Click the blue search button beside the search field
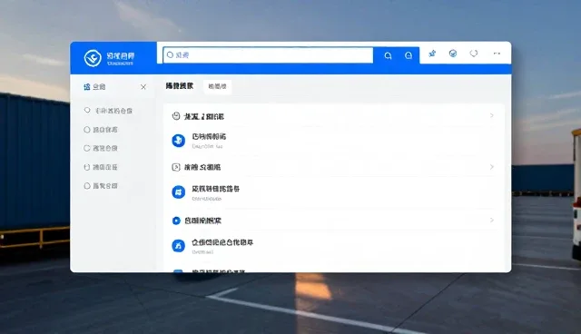 (388, 55)
